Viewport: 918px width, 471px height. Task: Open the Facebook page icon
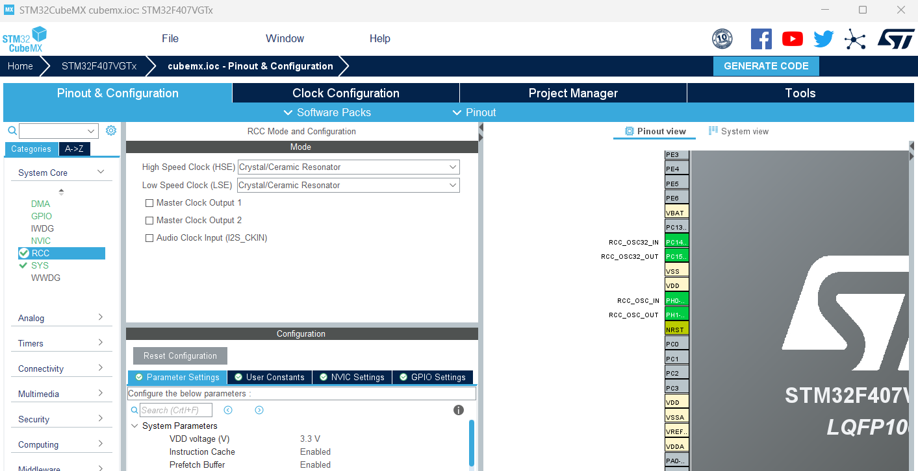761,39
